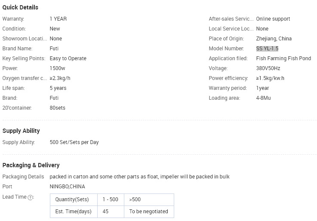Click the Quick Details heading
Viewport: 317px width, 221px height.
pyautogui.click(x=20, y=7)
